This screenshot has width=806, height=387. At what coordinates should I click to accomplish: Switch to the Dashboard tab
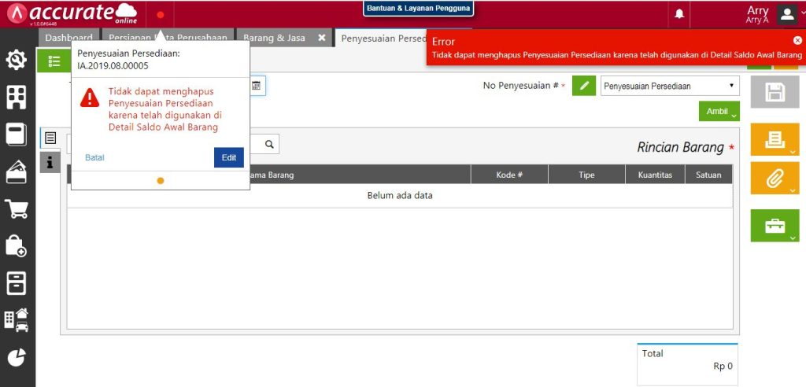click(68, 38)
